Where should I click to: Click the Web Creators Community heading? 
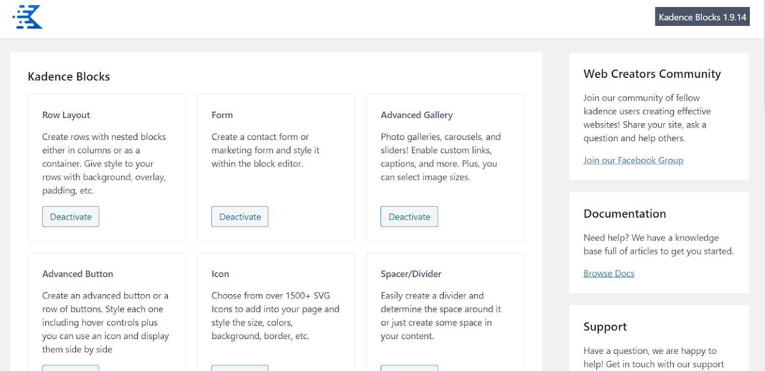(x=652, y=74)
